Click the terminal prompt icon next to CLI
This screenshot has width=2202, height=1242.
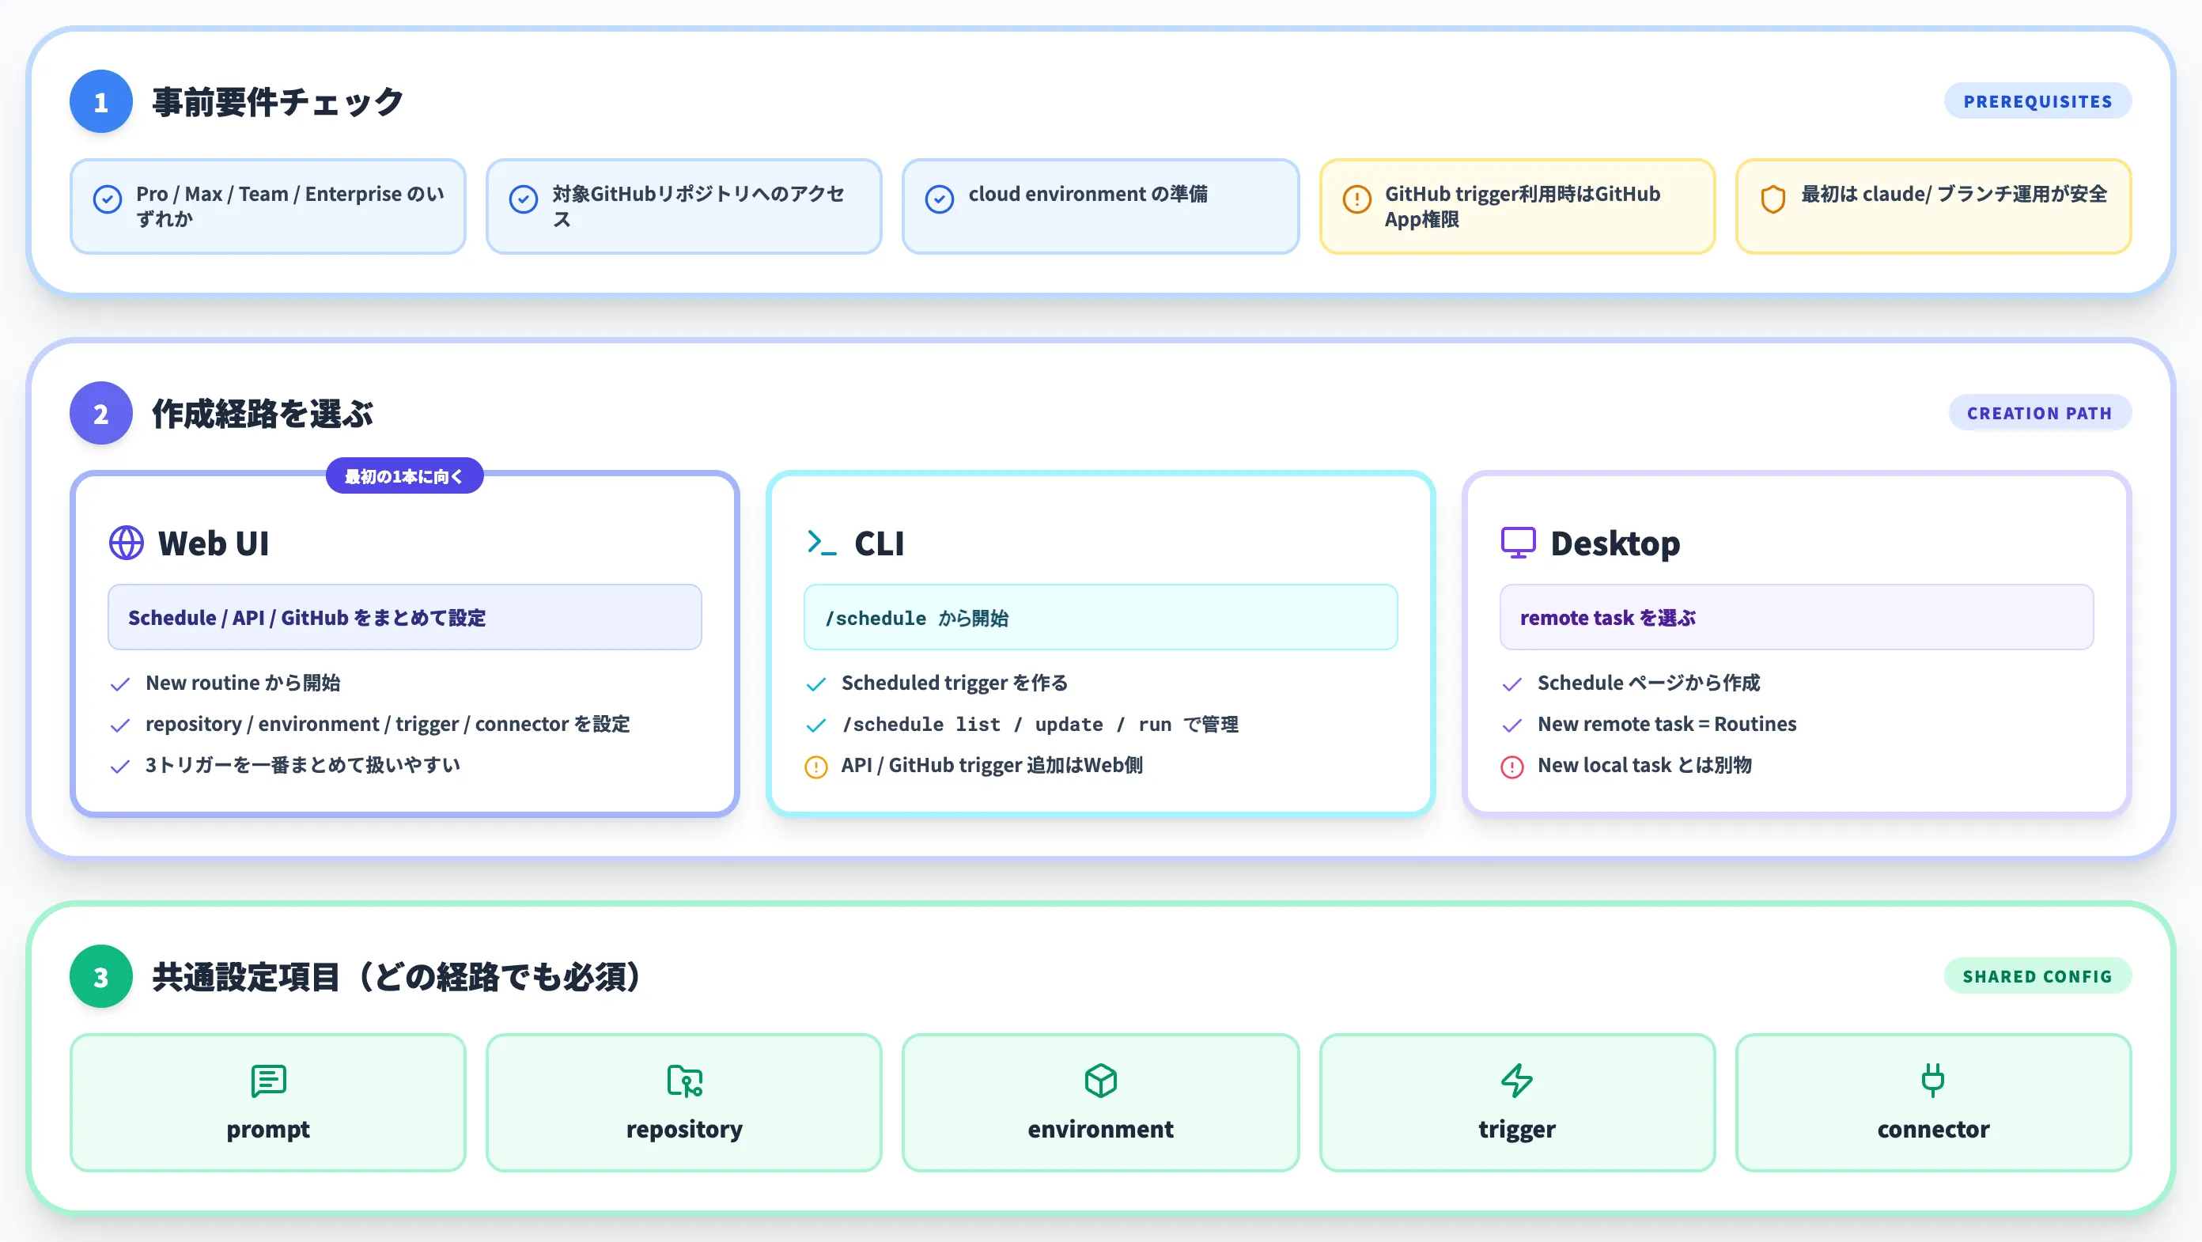tap(823, 543)
